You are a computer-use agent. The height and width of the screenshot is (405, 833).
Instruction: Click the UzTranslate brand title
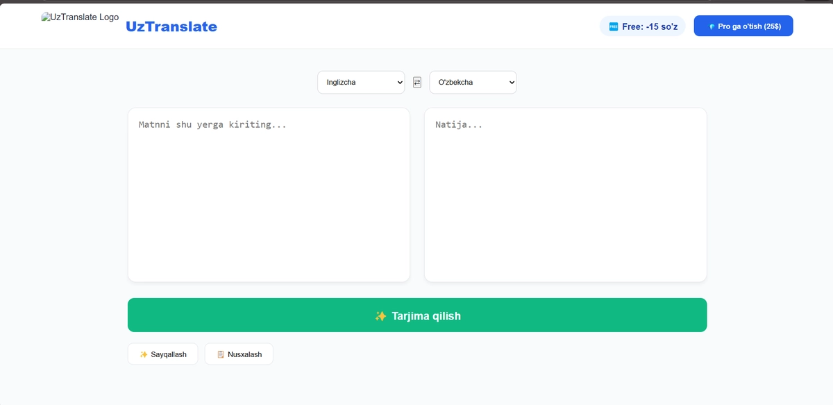click(171, 26)
